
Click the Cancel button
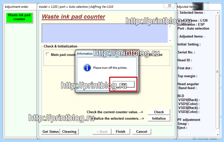tap(141, 132)
